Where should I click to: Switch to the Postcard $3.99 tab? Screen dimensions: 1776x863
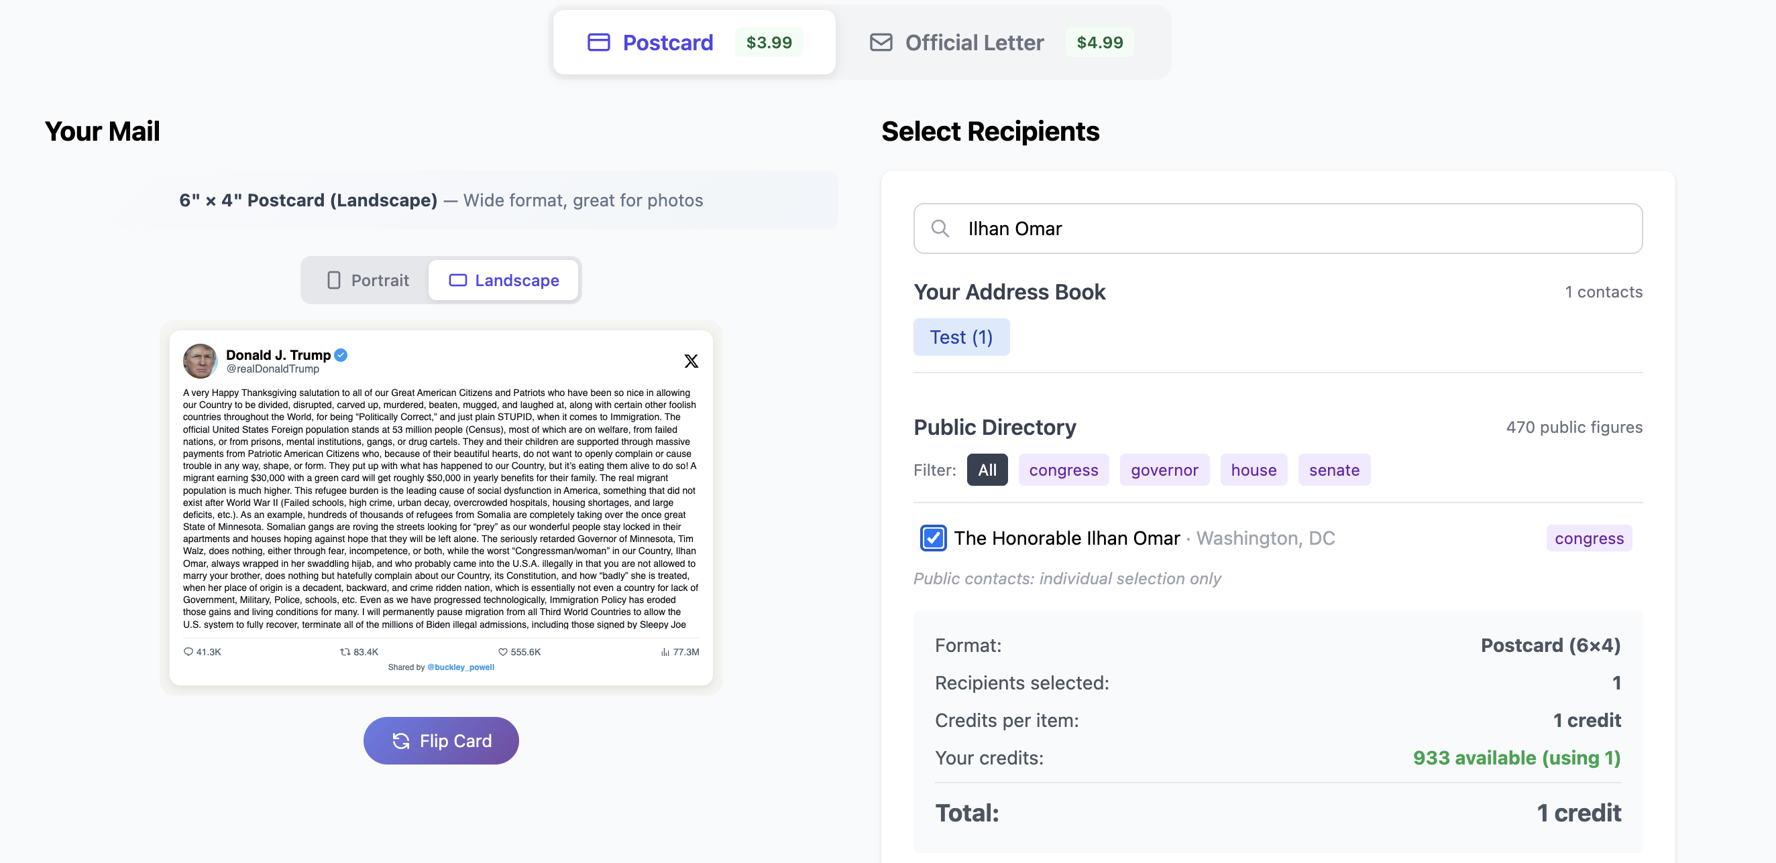click(x=691, y=42)
